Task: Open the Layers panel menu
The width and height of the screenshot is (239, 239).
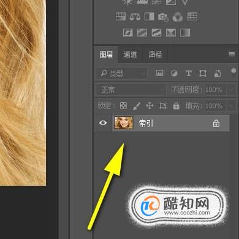Action: click(232, 54)
